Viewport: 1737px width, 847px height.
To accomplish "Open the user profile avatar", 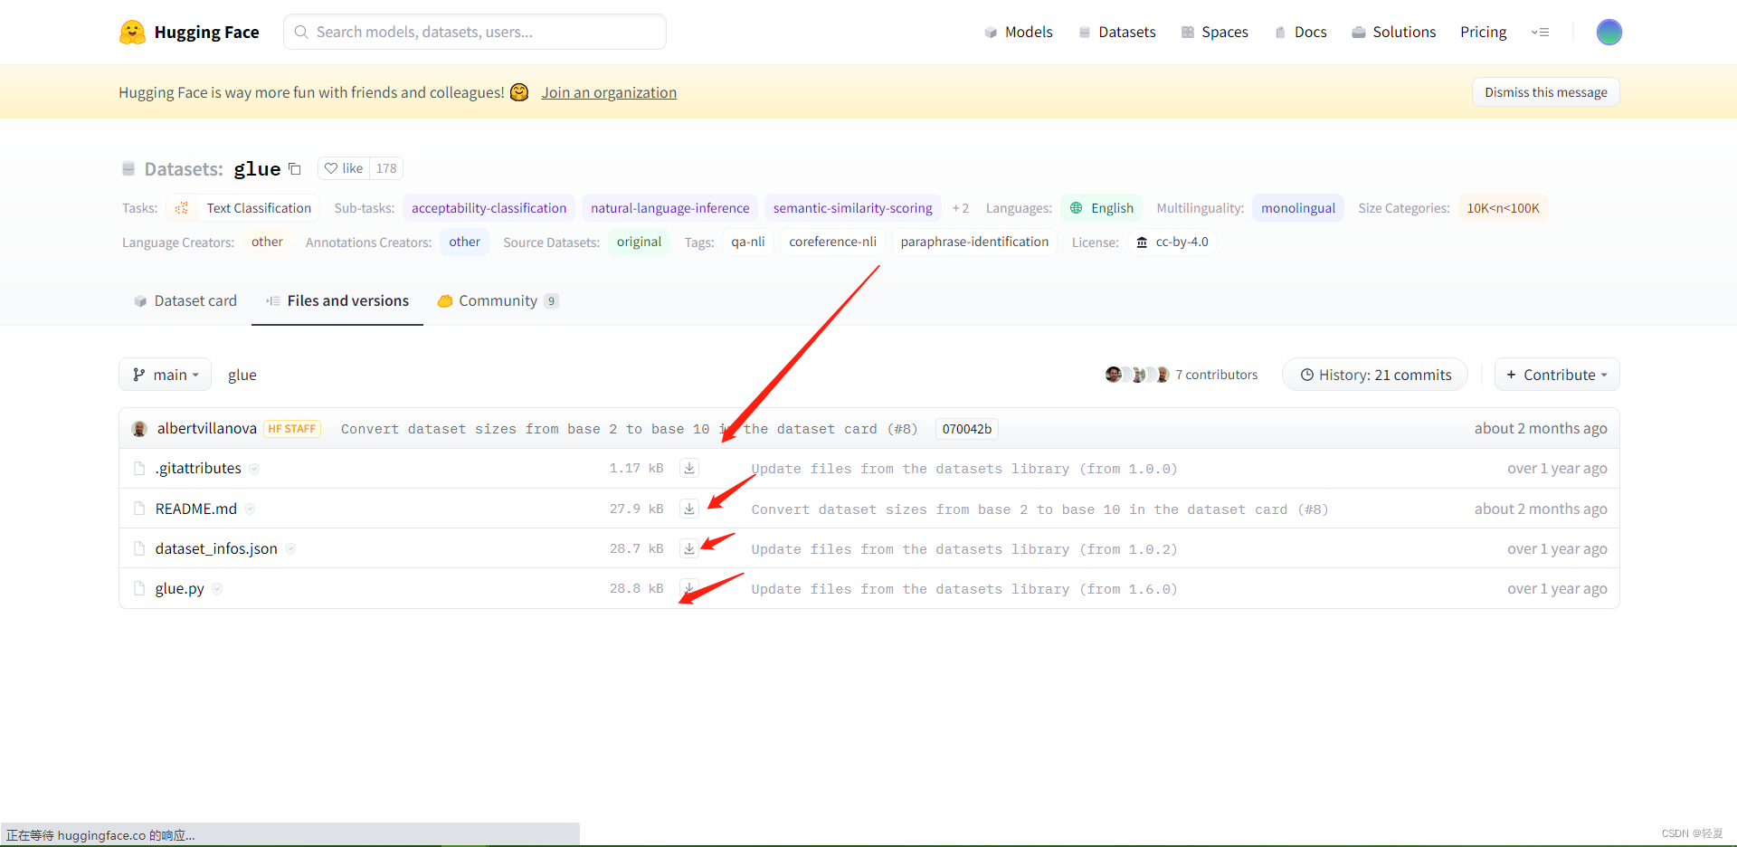I will point(1609,33).
